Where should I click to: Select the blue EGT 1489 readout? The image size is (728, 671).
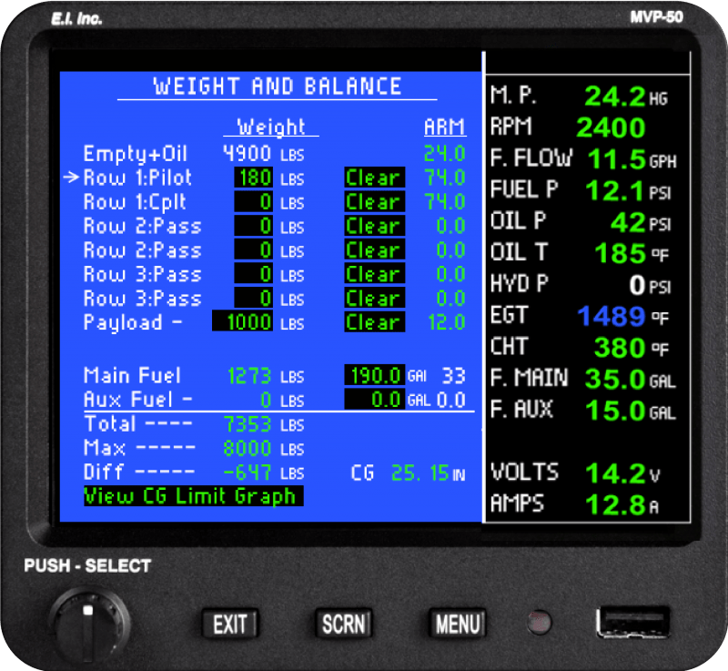(610, 316)
